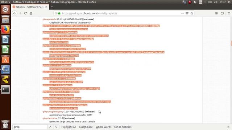Open the battery indicator menu
This screenshot has width=232, height=130.
pos(210,2)
